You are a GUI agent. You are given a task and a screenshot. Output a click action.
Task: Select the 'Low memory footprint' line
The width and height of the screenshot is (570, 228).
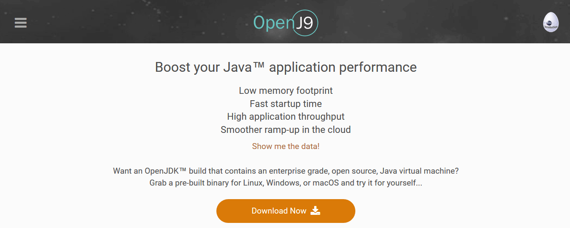(286, 90)
